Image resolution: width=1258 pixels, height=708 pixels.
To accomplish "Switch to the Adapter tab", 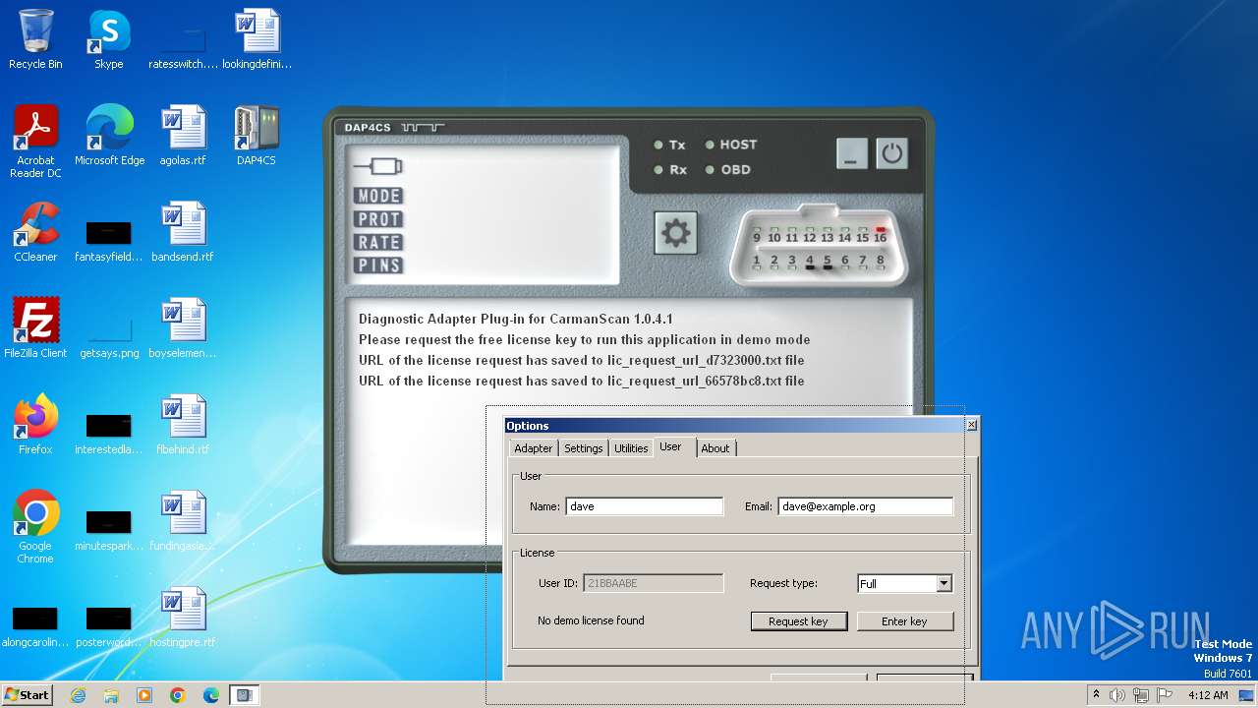I will [534, 448].
